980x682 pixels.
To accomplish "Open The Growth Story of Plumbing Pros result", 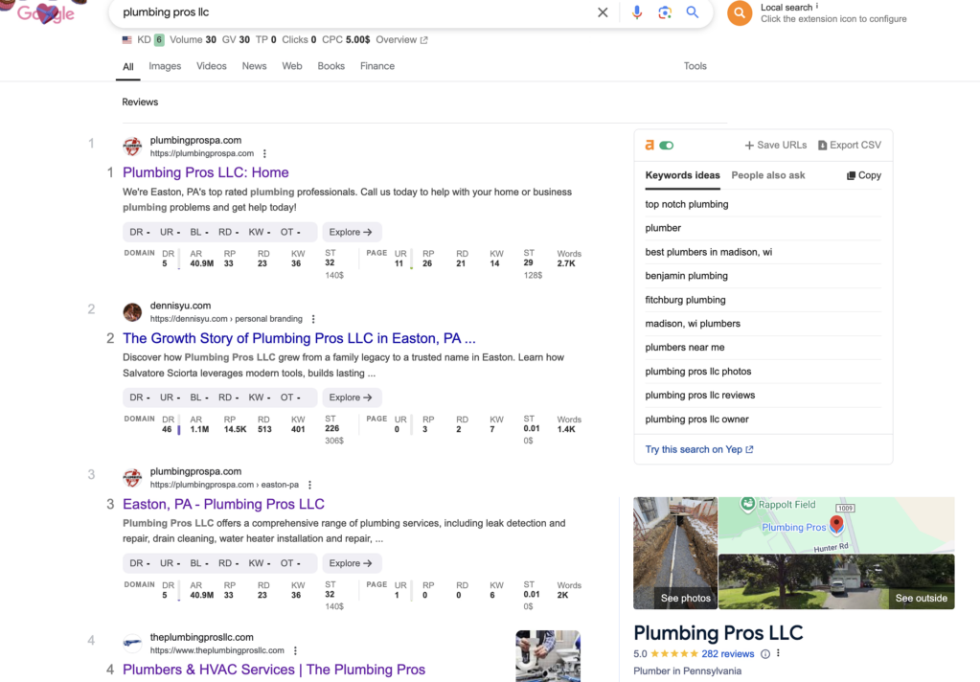I will point(300,338).
